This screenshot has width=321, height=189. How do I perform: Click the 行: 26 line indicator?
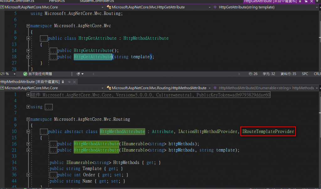pyautogui.click(x=253, y=74)
